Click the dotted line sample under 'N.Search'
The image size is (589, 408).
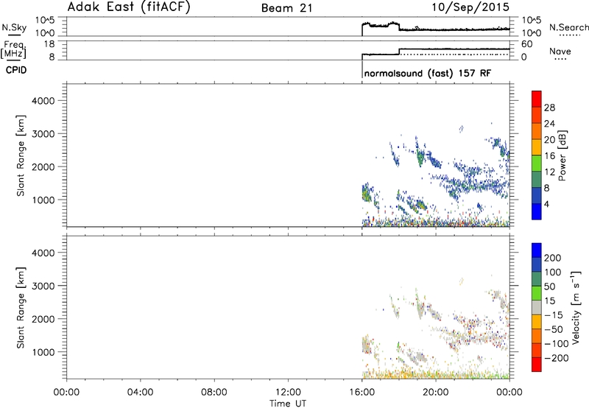point(569,35)
